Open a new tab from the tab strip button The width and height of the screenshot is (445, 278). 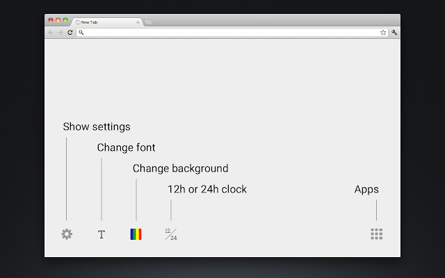click(149, 22)
